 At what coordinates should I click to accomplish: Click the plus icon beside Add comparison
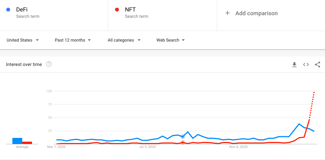pos(228,13)
